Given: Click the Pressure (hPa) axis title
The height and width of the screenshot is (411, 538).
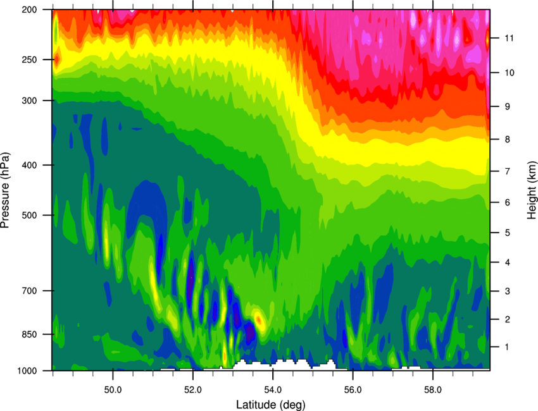Looking at the screenshot, I should [x=5, y=190].
